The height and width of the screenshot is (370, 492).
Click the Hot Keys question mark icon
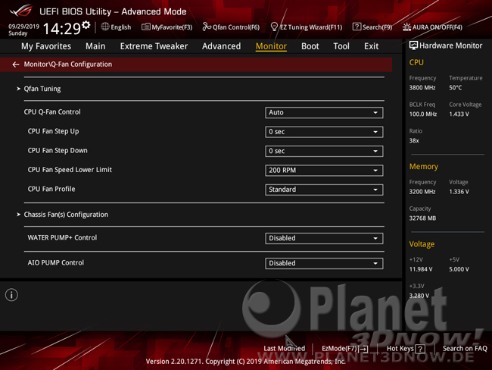(x=420, y=349)
